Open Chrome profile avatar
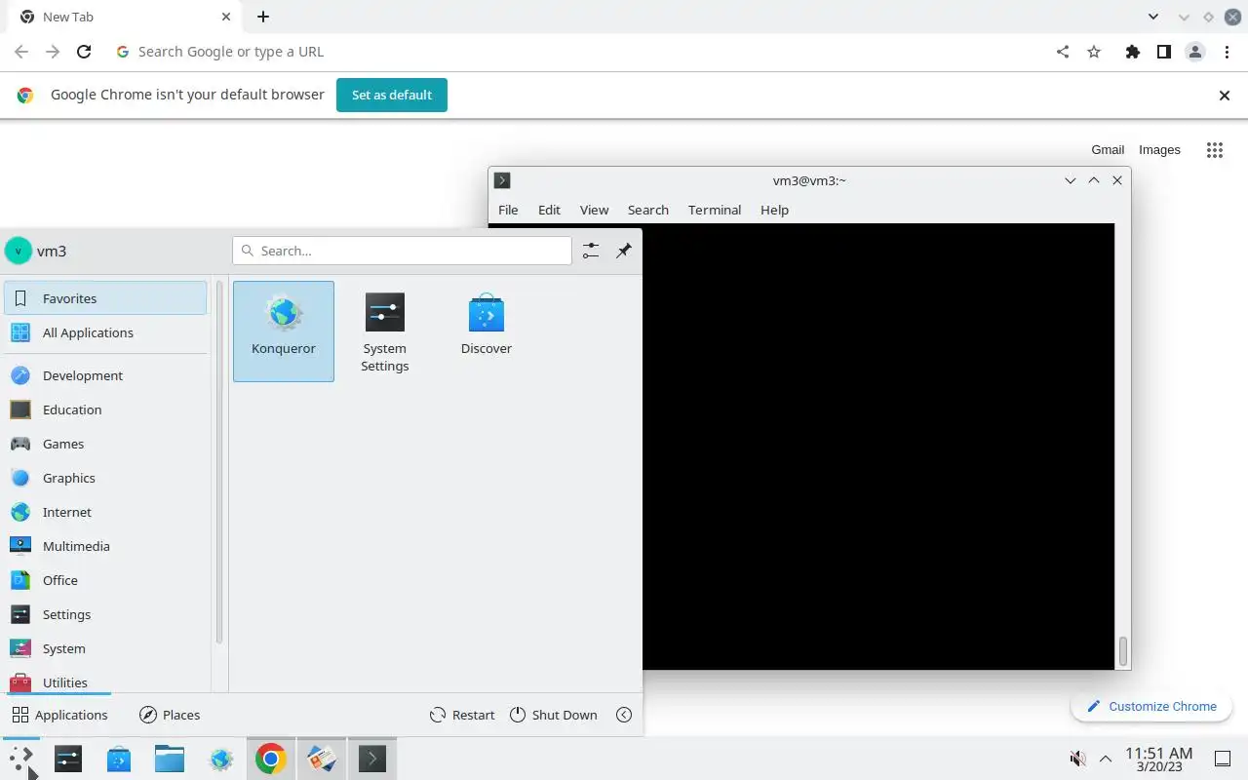Image resolution: width=1248 pixels, height=780 pixels. point(1195,52)
